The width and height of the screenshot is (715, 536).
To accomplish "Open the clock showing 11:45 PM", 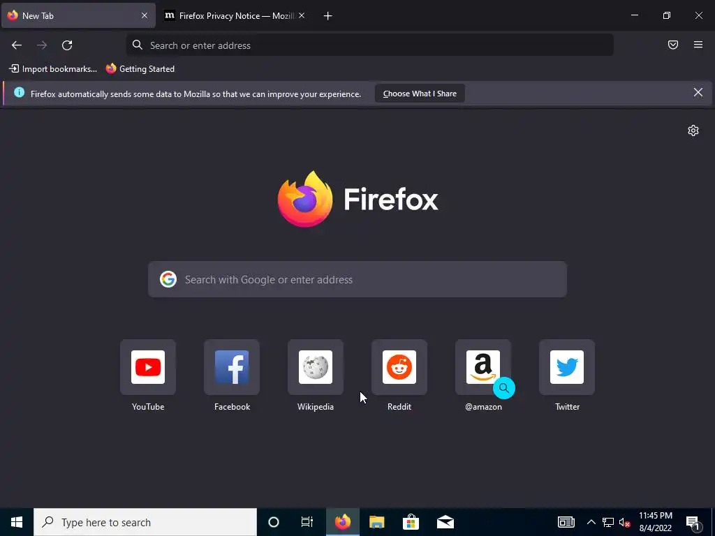I will pos(655,522).
